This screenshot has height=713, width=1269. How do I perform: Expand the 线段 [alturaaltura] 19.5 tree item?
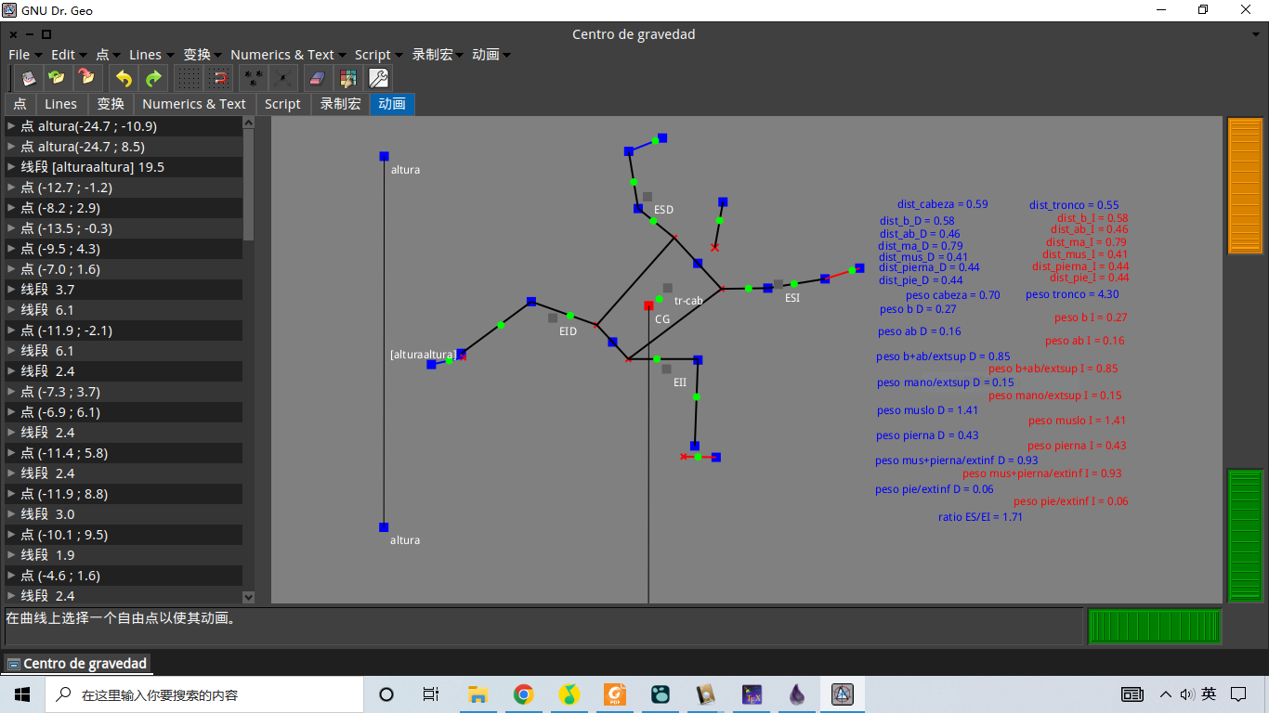11,167
